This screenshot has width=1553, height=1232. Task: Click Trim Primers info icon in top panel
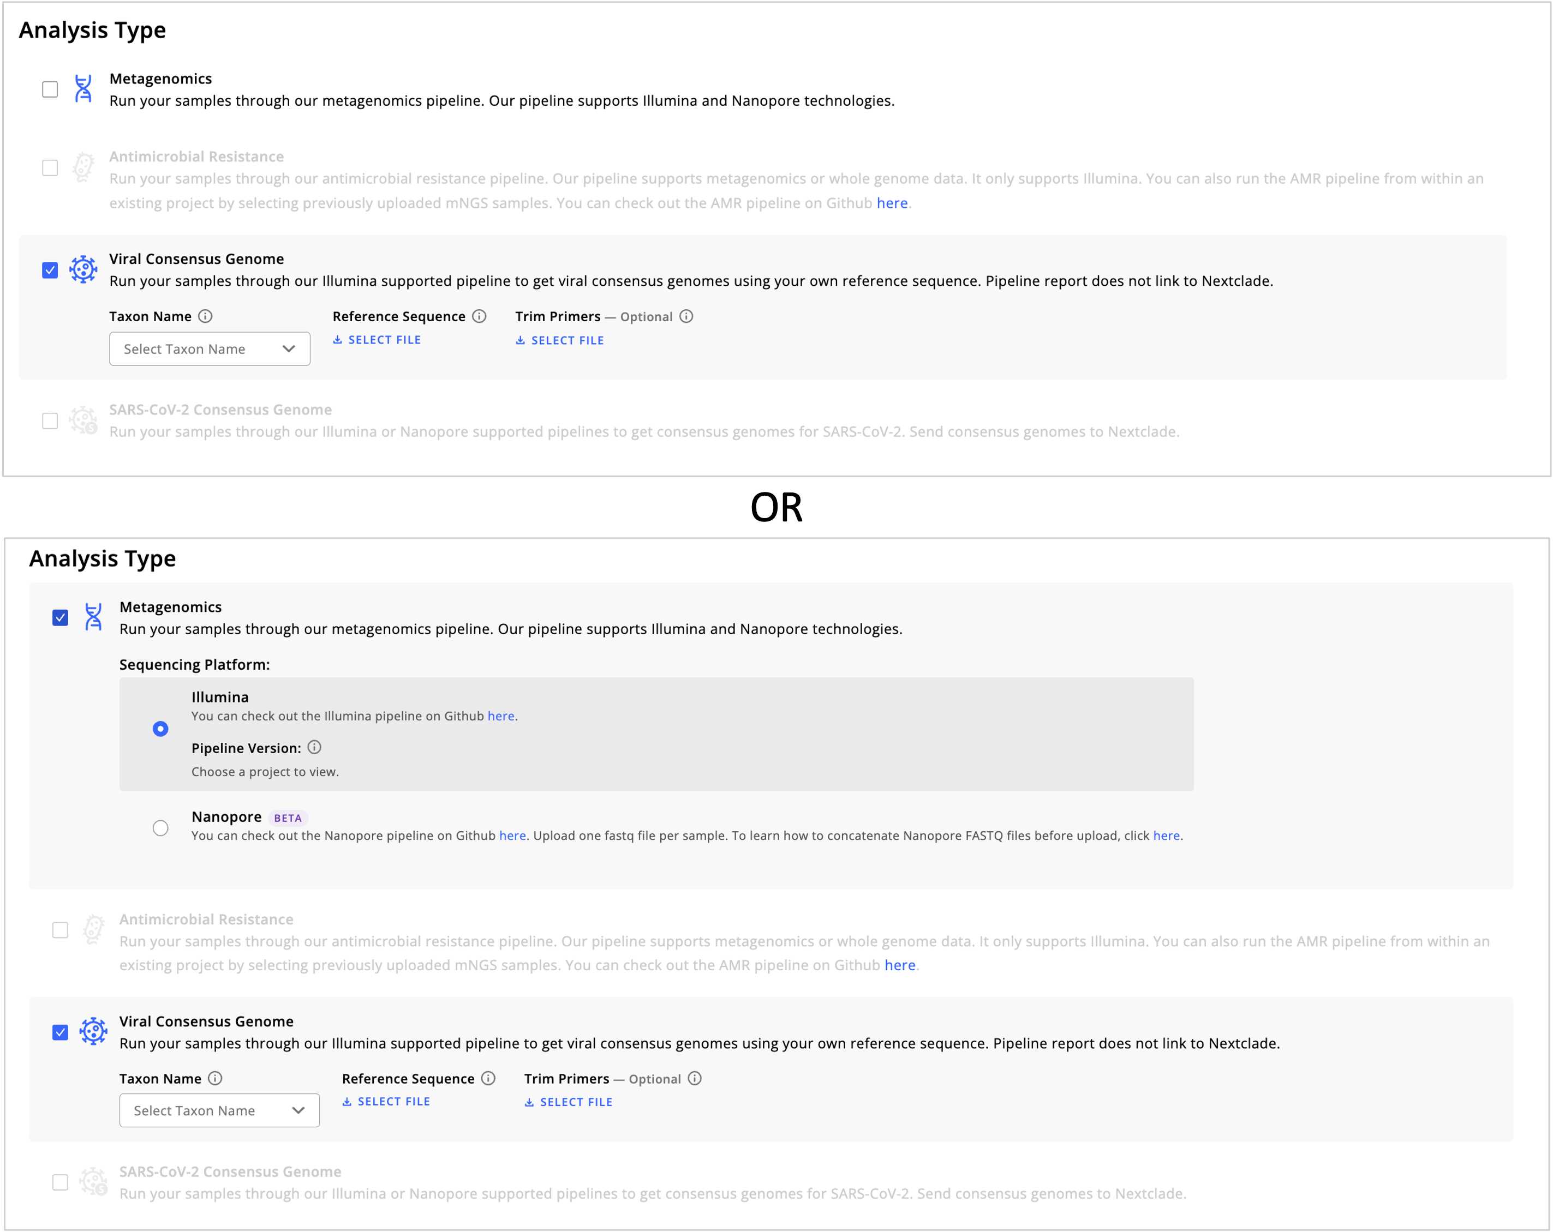[x=686, y=316]
